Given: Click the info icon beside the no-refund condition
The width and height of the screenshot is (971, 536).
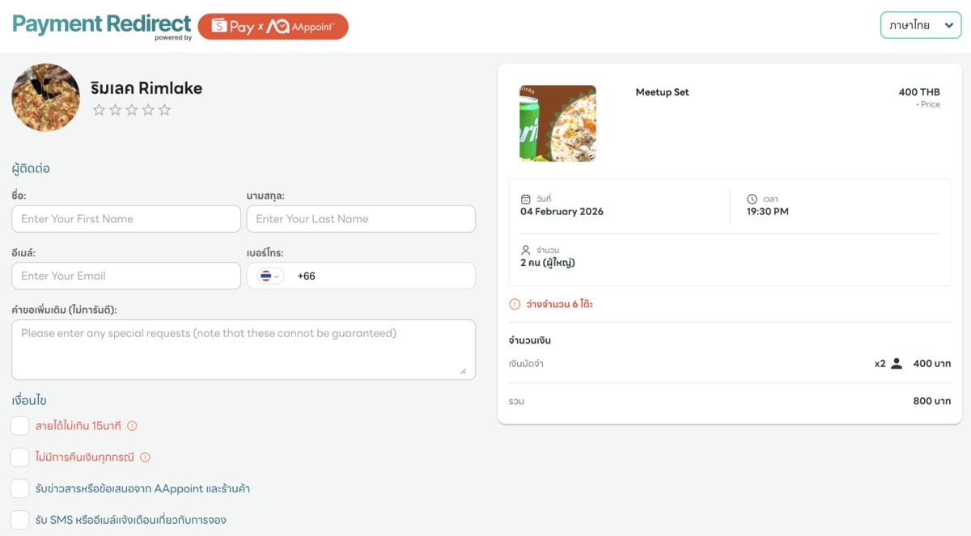Looking at the screenshot, I should (x=146, y=458).
